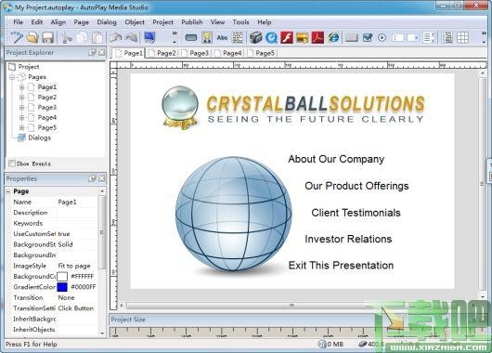Image resolution: width=492 pixels, height=353 pixels.
Task: Insert a SlideShow object from the toolbar
Action: coord(303,38)
